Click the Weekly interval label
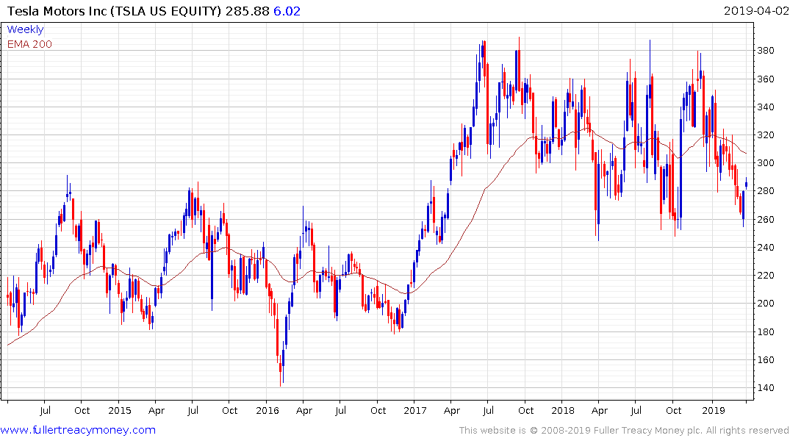Screen dimensions: 790x441 pos(25,29)
